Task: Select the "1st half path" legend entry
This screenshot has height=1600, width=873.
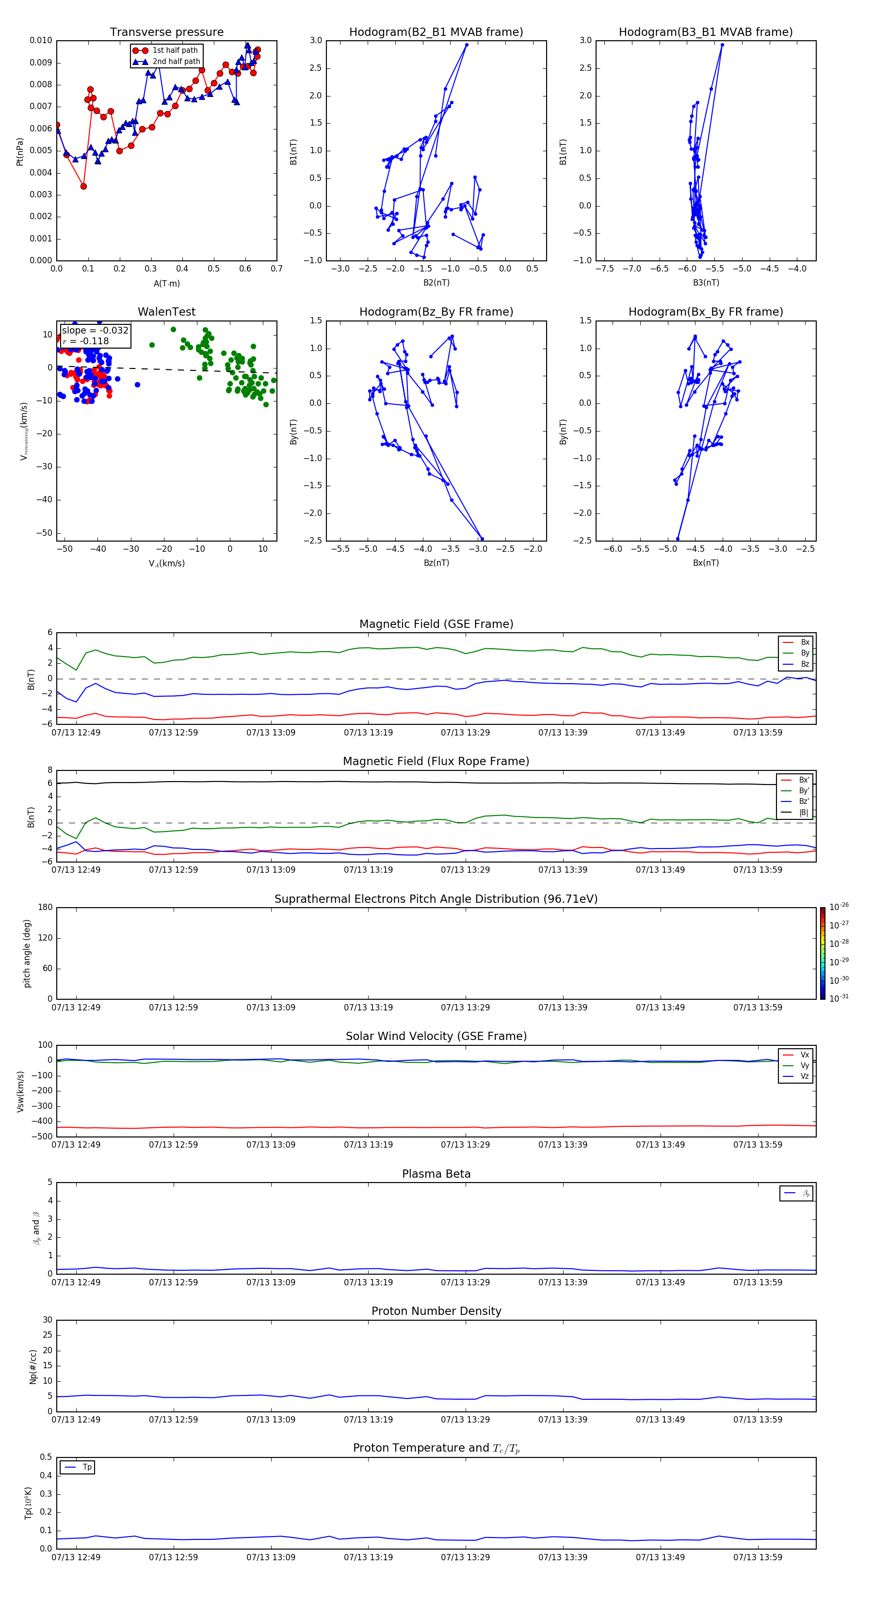Action: [x=166, y=50]
